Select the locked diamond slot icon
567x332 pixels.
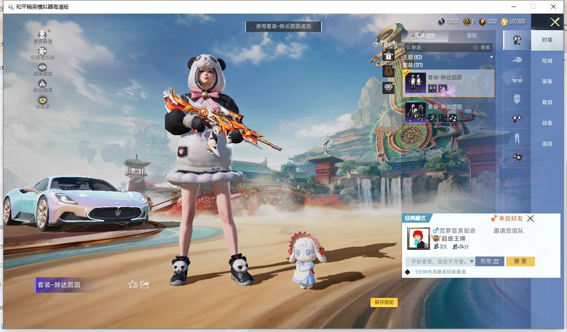pos(388,87)
